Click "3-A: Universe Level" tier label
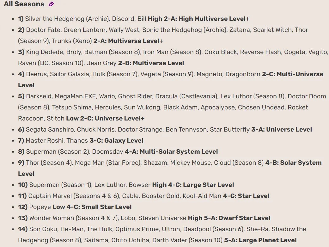The image size is (329, 247). 282,129
